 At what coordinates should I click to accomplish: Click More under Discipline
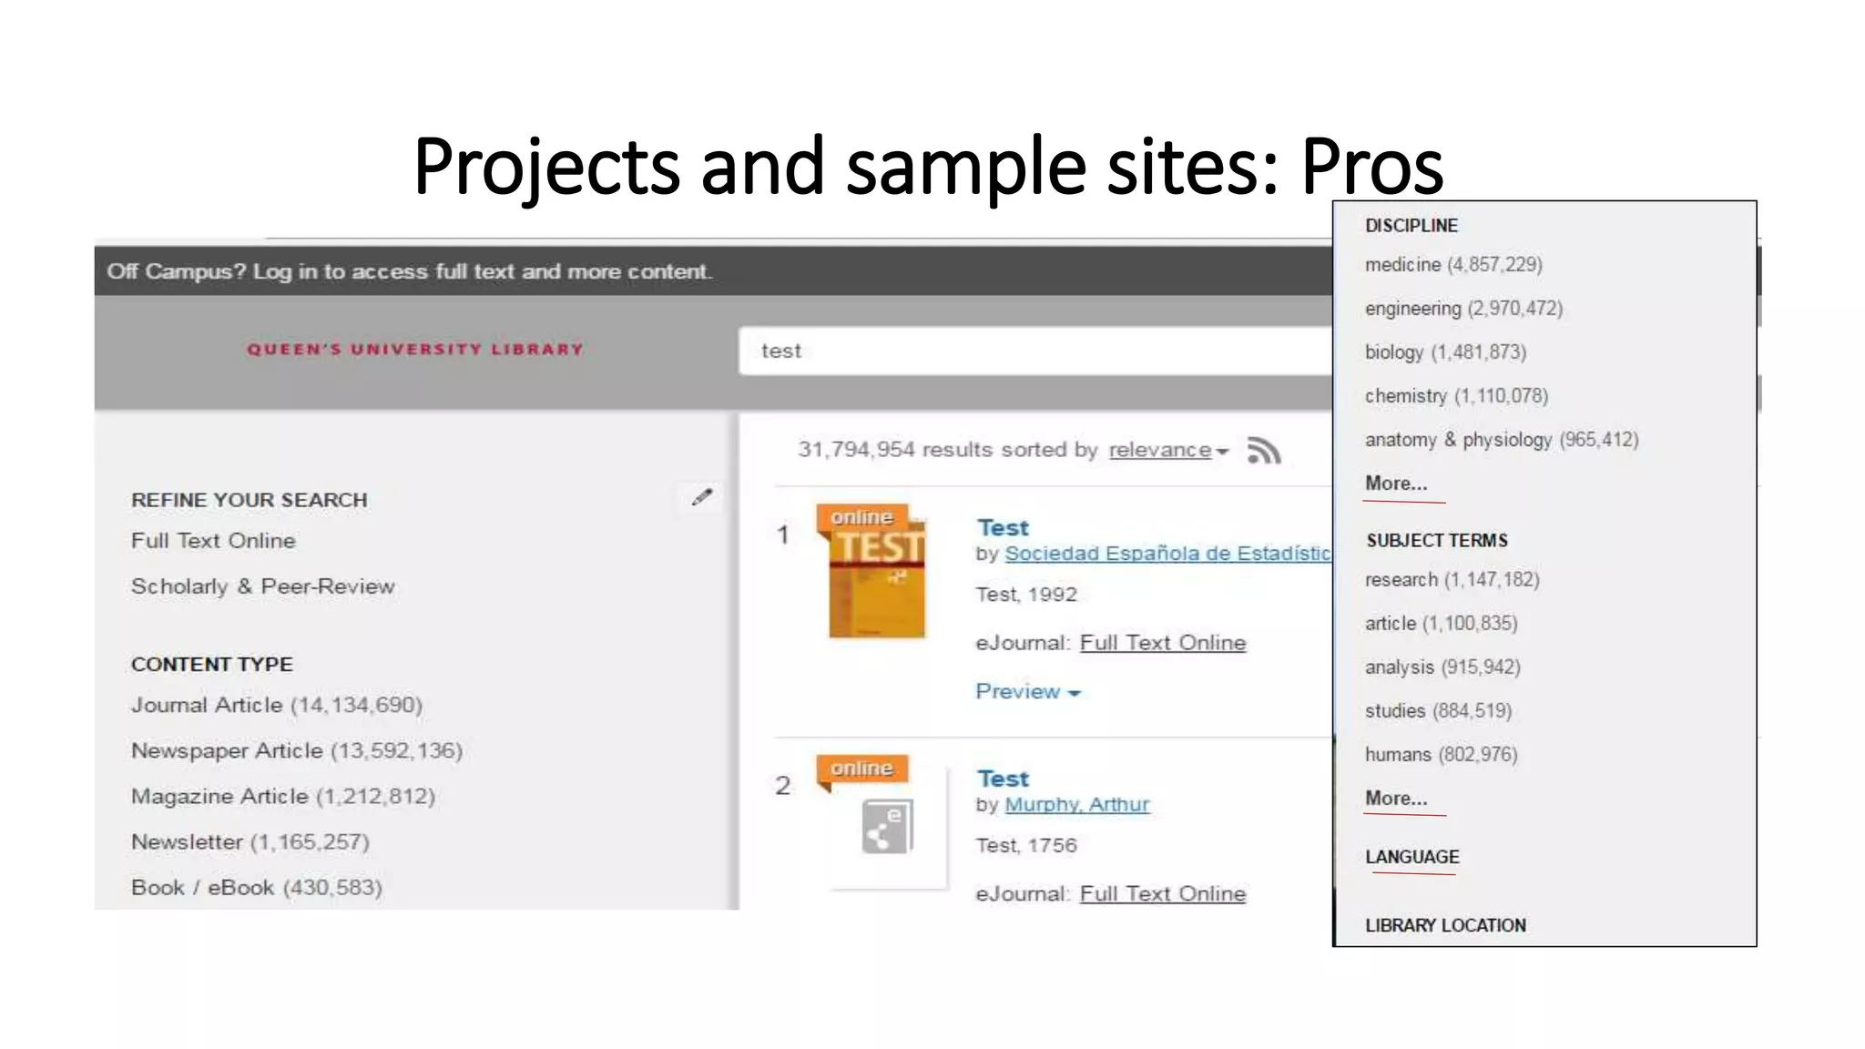tap(1396, 484)
